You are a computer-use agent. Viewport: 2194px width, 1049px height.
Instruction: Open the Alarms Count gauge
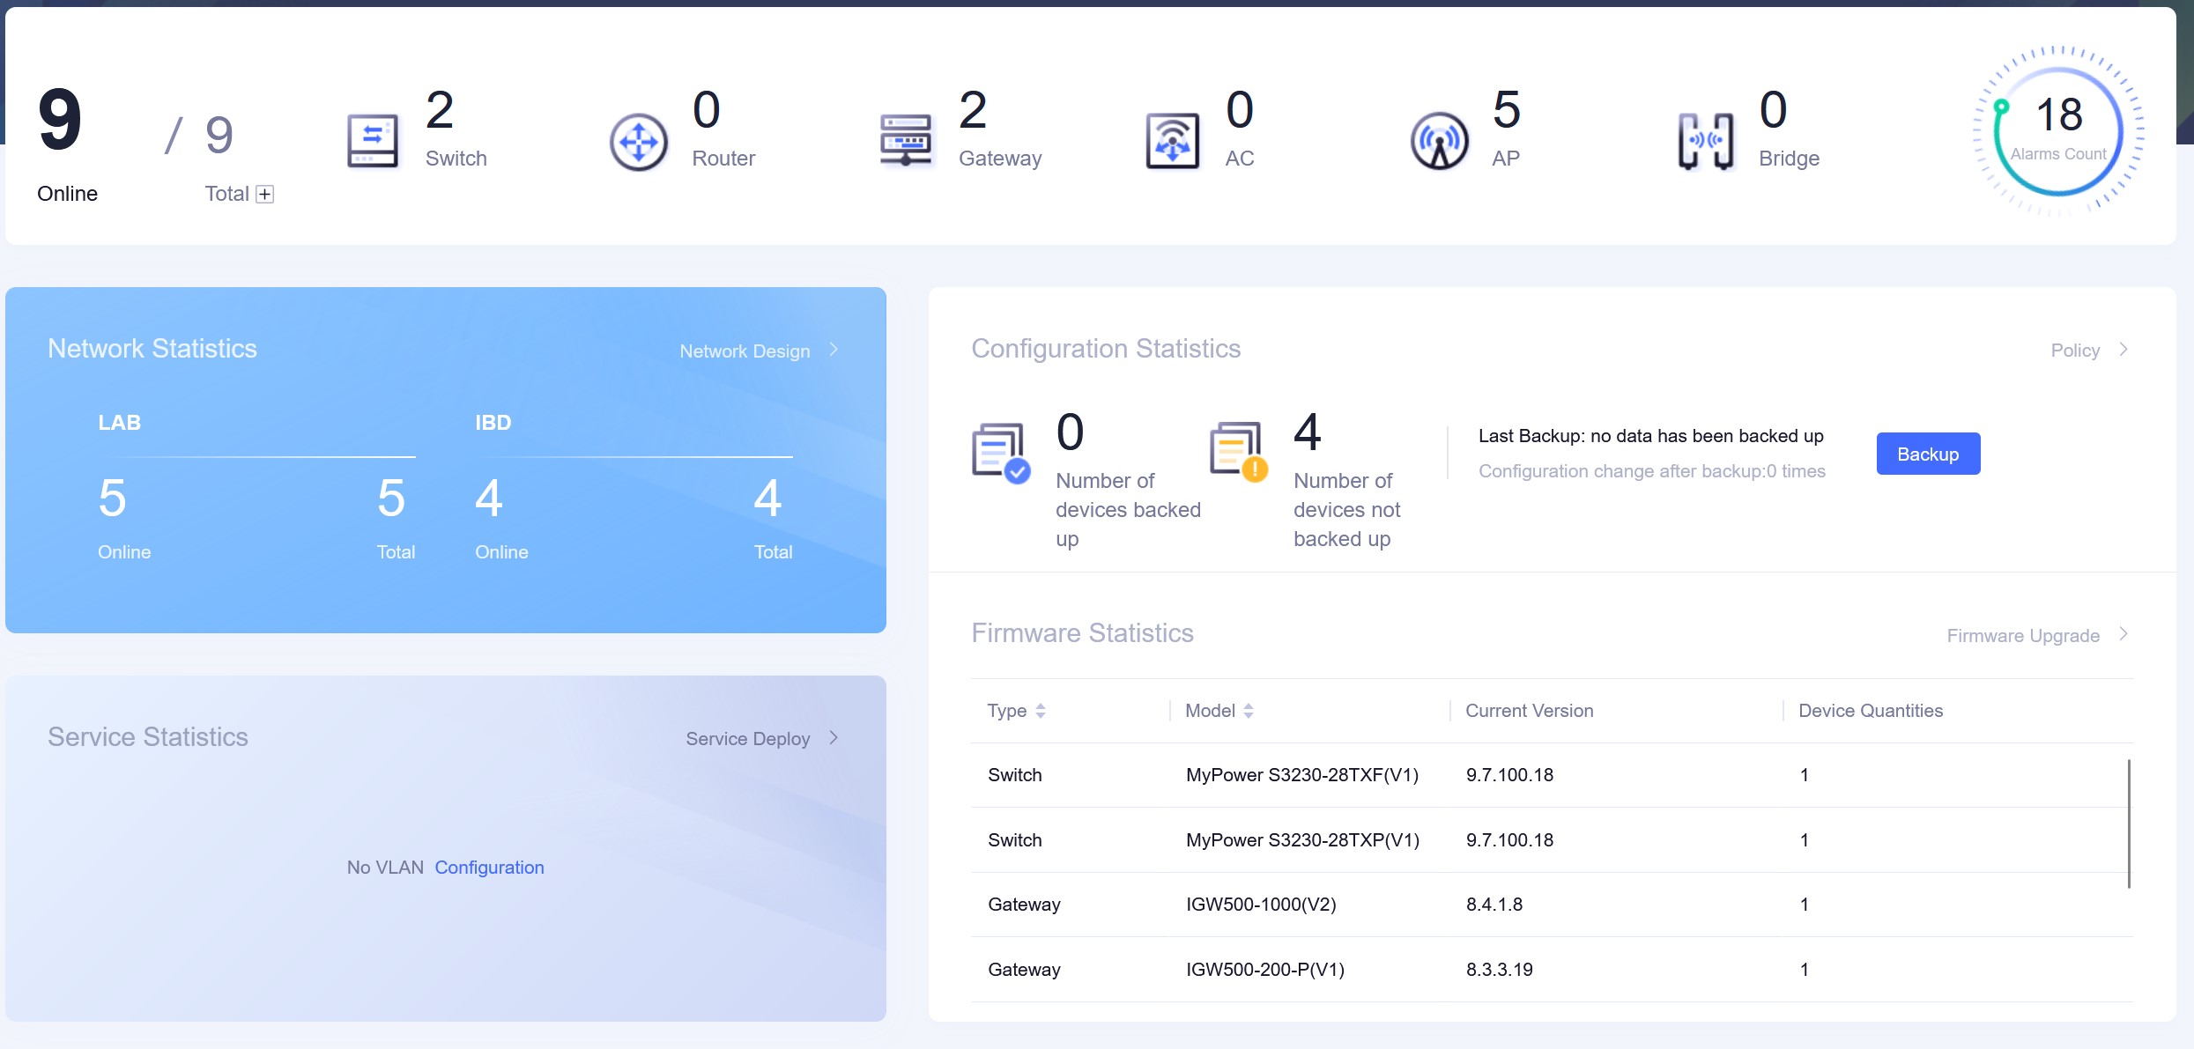tap(2058, 132)
